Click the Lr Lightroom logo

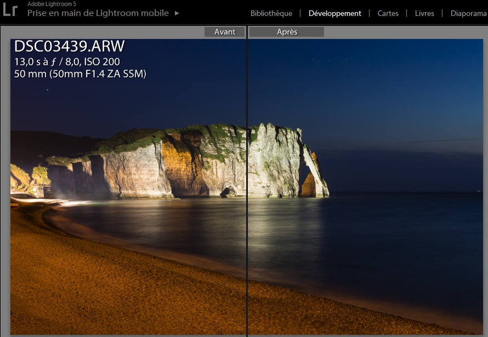click(x=10, y=9)
